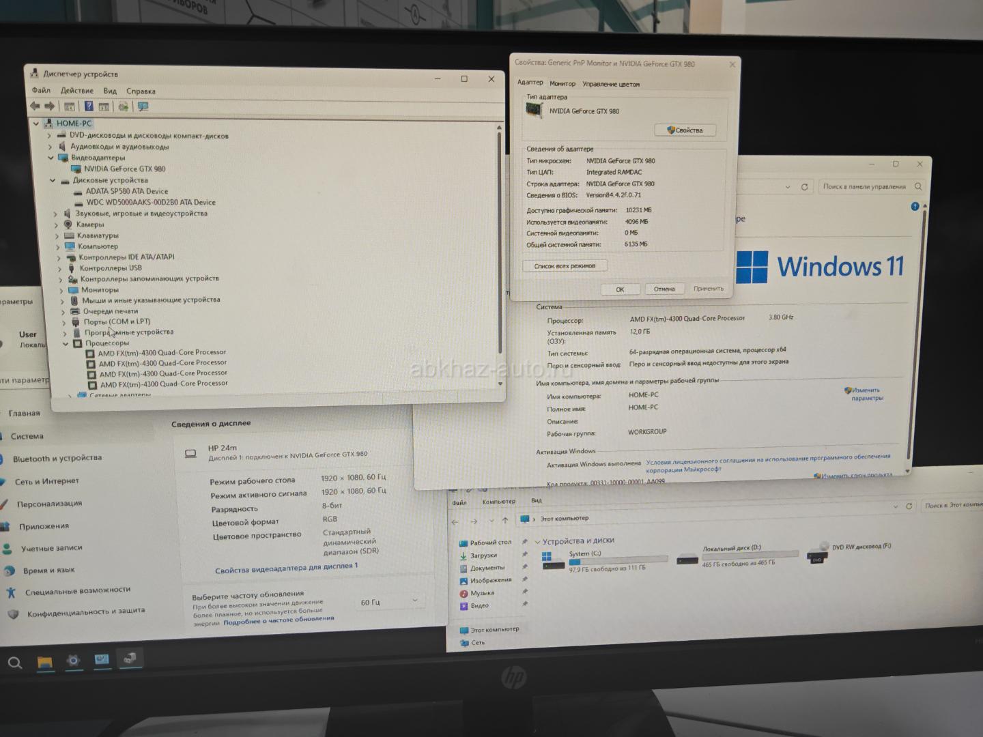Switch to the Монитор tab
Viewport: 983px width, 737px height.
tap(562, 84)
